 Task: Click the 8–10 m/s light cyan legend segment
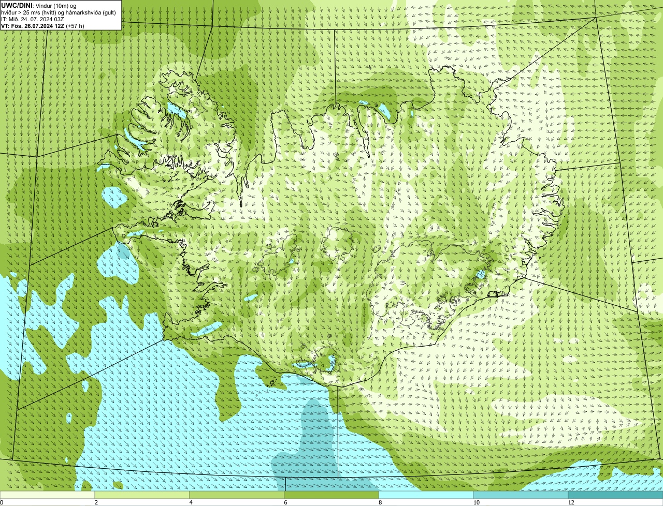pyautogui.click(x=426, y=495)
